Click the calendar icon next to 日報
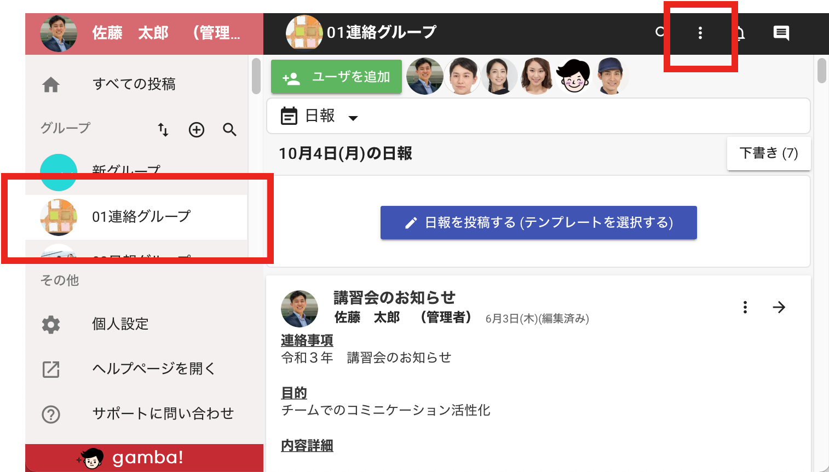This screenshot has height=472, width=829. [289, 116]
